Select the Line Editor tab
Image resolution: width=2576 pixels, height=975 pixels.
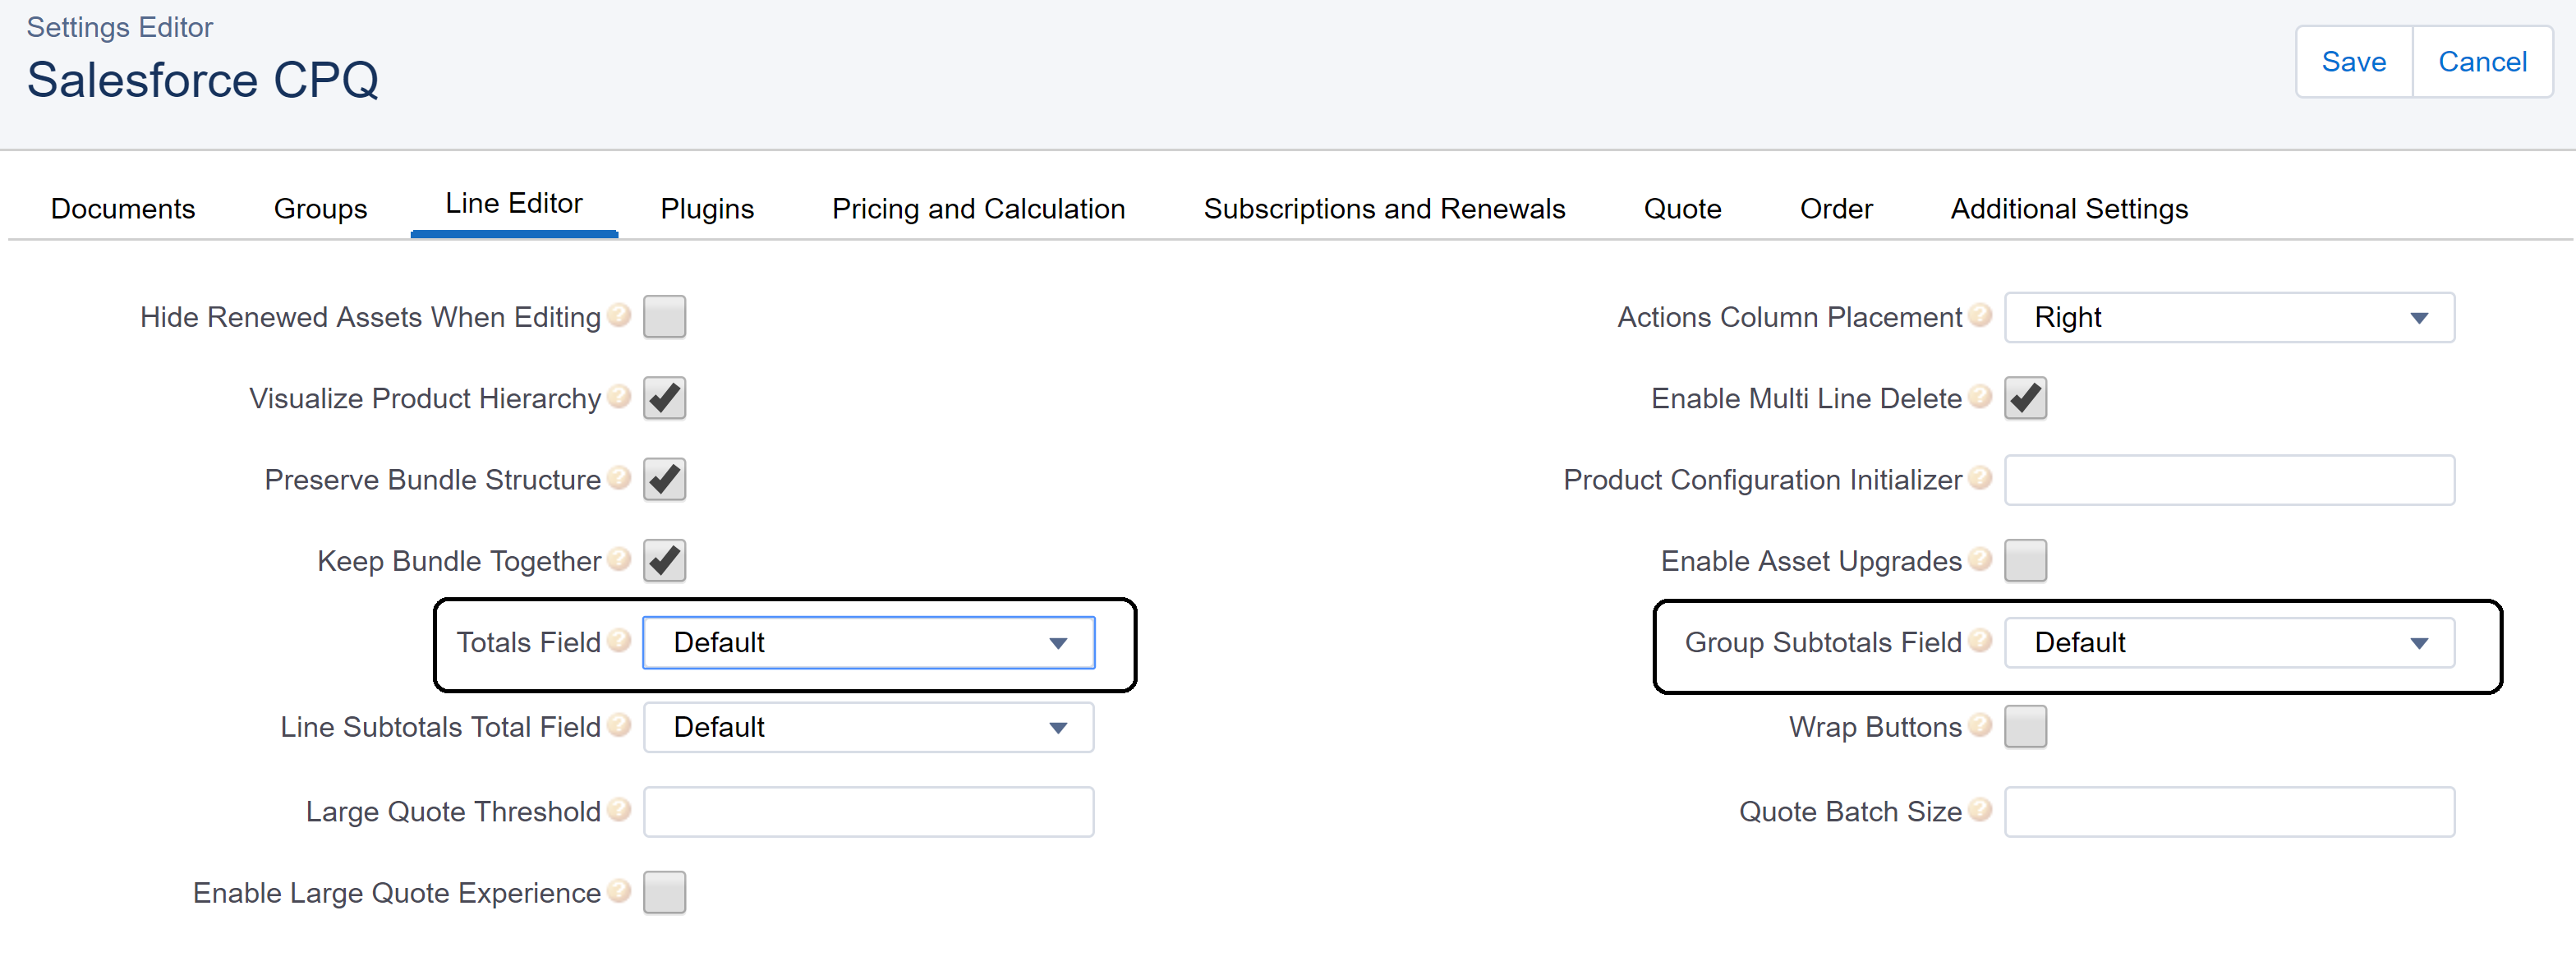tap(514, 204)
